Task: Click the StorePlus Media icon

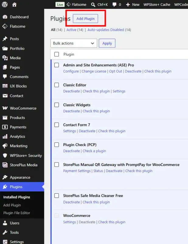Action: 5,165
